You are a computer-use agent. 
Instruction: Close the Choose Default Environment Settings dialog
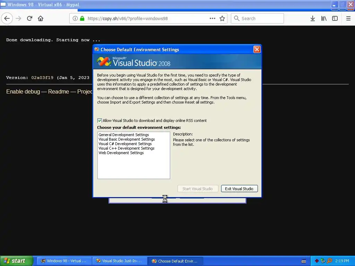pos(257,49)
